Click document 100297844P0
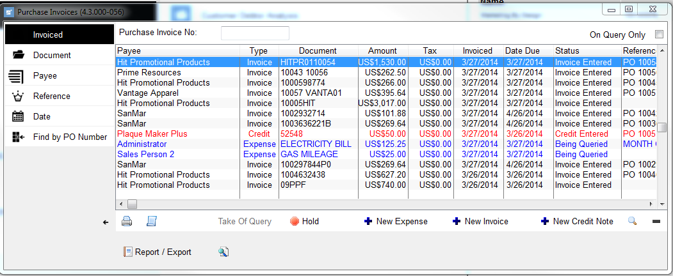673x276 pixels. point(305,164)
